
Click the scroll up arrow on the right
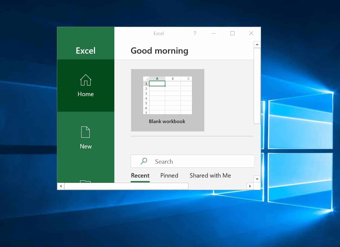pos(257,44)
